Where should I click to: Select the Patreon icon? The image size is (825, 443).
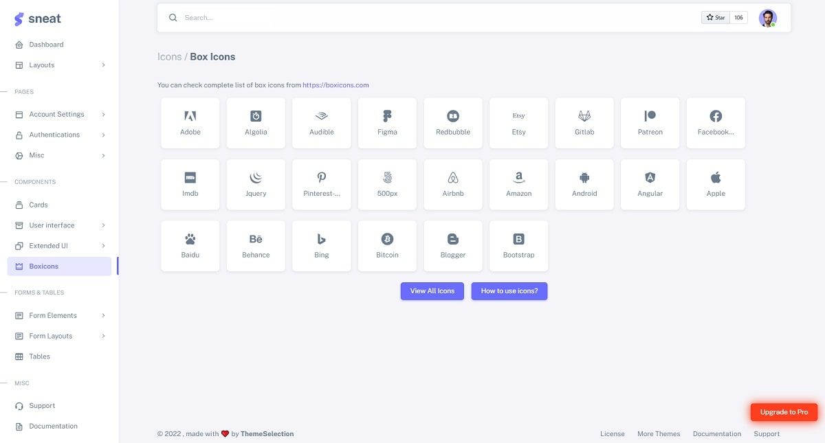649,122
